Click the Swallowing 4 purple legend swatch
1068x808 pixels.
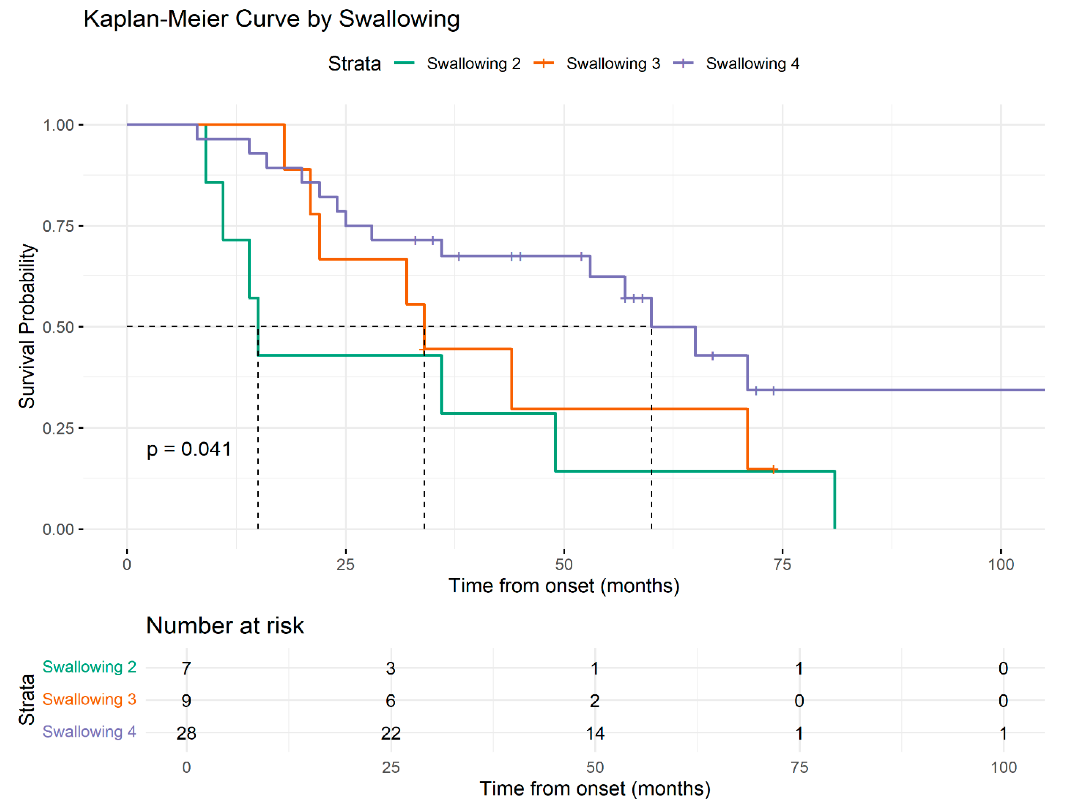(x=683, y=63)
